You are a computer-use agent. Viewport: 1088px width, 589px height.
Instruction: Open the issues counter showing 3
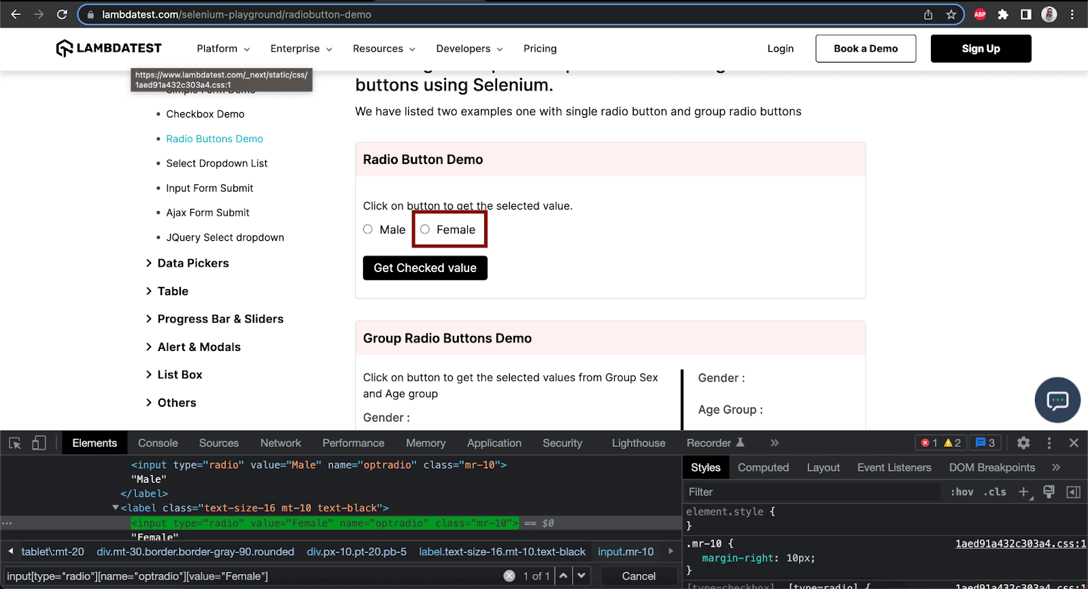[x=985, y=443]
